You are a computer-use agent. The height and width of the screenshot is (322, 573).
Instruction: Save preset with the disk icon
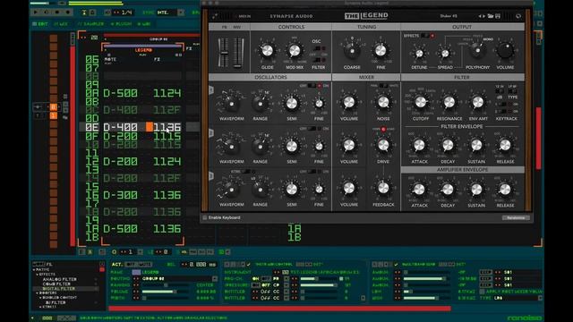pyautogui.click(x=498, y=16)
